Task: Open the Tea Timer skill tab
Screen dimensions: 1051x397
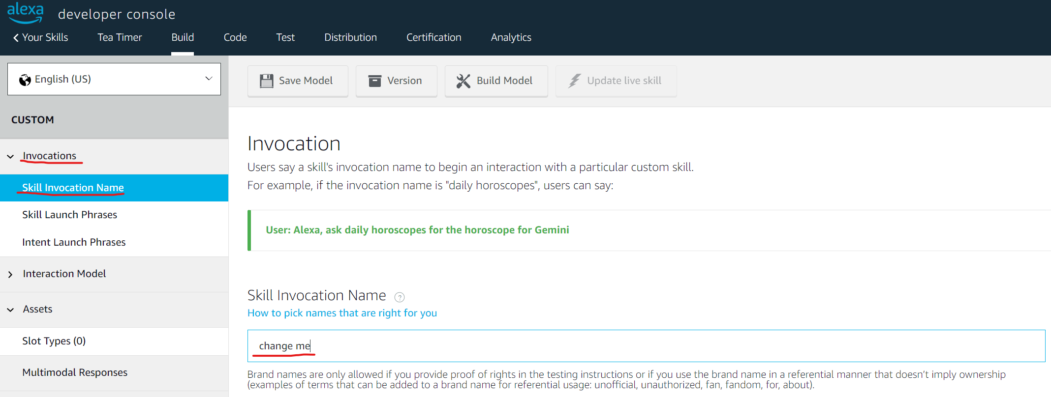Action: [120, 37]
